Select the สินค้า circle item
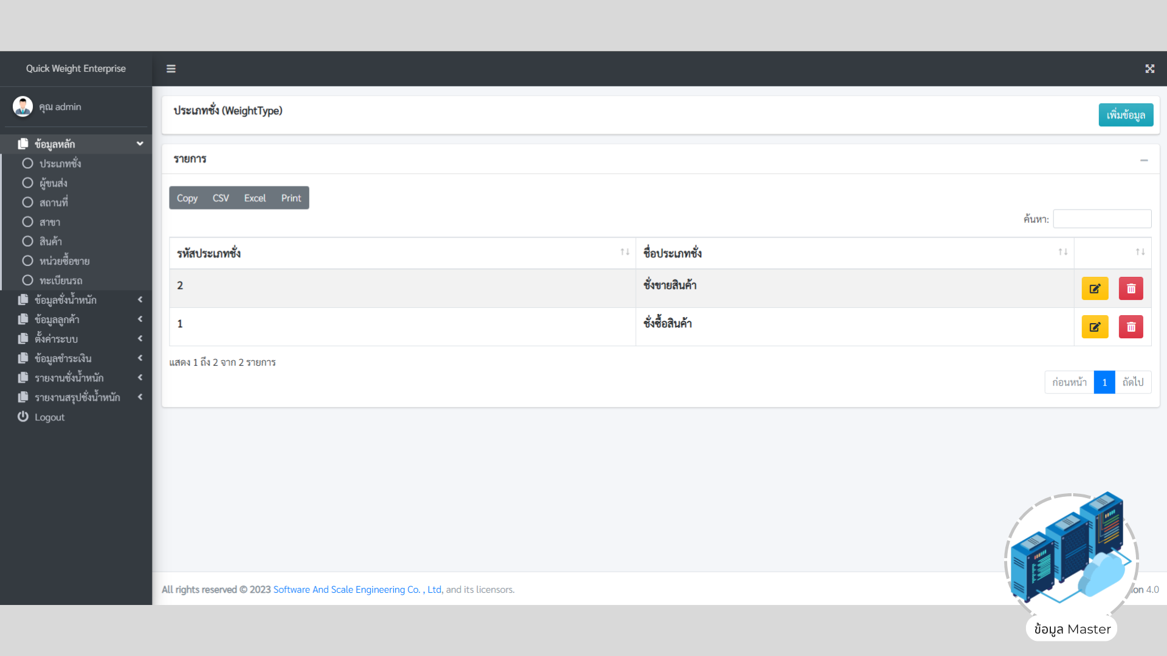The width and height of the screenshot is (1167, 656). [27, 241]
